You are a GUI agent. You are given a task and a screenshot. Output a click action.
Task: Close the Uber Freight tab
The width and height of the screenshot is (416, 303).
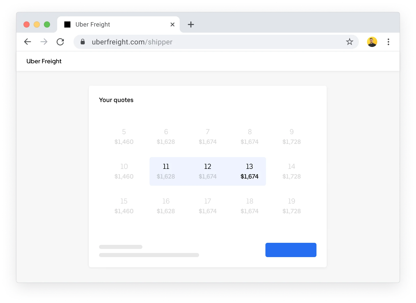click(173, 24)
